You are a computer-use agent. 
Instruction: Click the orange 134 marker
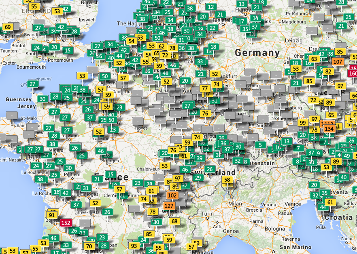329,129
